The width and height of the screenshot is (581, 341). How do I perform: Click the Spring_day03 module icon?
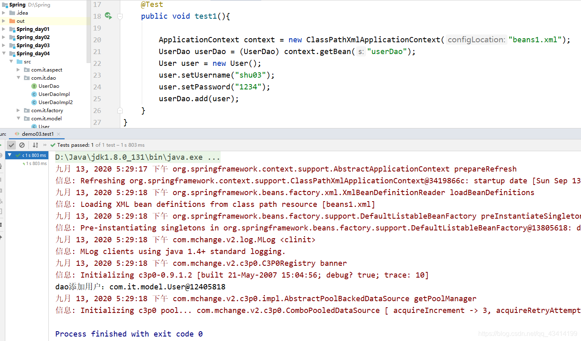click(x=12, y=45)
